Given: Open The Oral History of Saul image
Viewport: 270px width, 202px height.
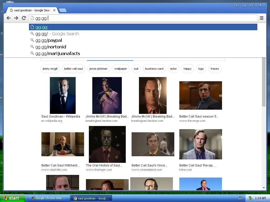Looking at the screenshot, I should [x=107, y=144].
